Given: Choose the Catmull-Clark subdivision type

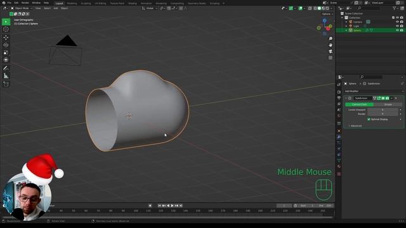Looking at the screenshot, I should (360, 104).
